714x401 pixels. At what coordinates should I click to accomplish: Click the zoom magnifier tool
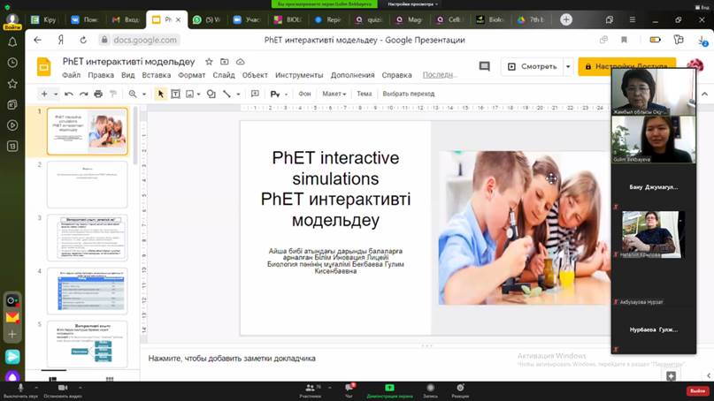[133, 94]
